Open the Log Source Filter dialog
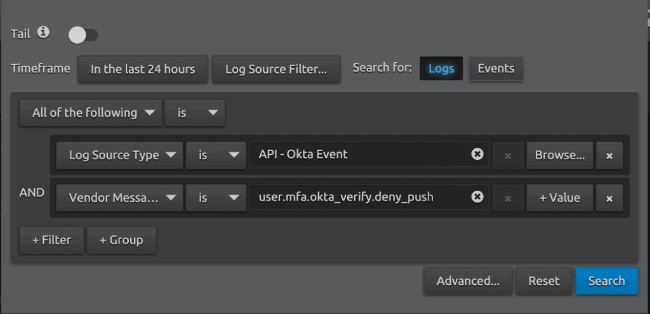The height and width of the screenshot is (314, 650). [276, 69]
